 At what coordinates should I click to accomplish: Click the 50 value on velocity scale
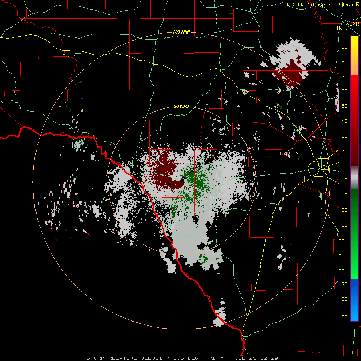[x=345, y=106]
